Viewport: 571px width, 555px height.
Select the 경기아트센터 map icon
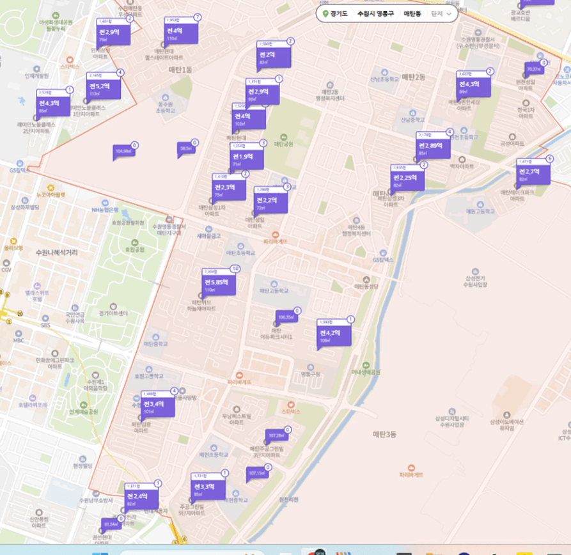[114, 305]
